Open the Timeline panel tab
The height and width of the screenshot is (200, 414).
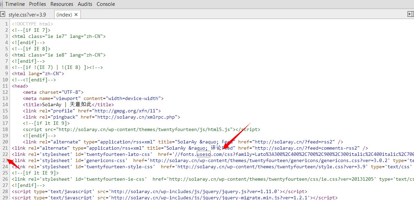pos(15,4)
